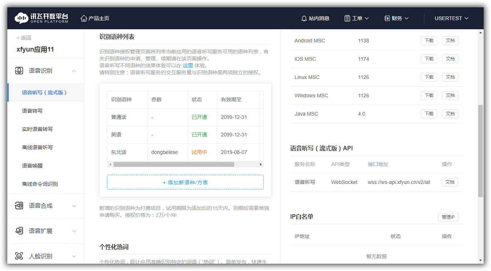The width and height of the screenshot is (491, 271).
Task: Click the wss://ws-api.xfyun.cn/v2/iat address
Action: (x=399, y=182)
